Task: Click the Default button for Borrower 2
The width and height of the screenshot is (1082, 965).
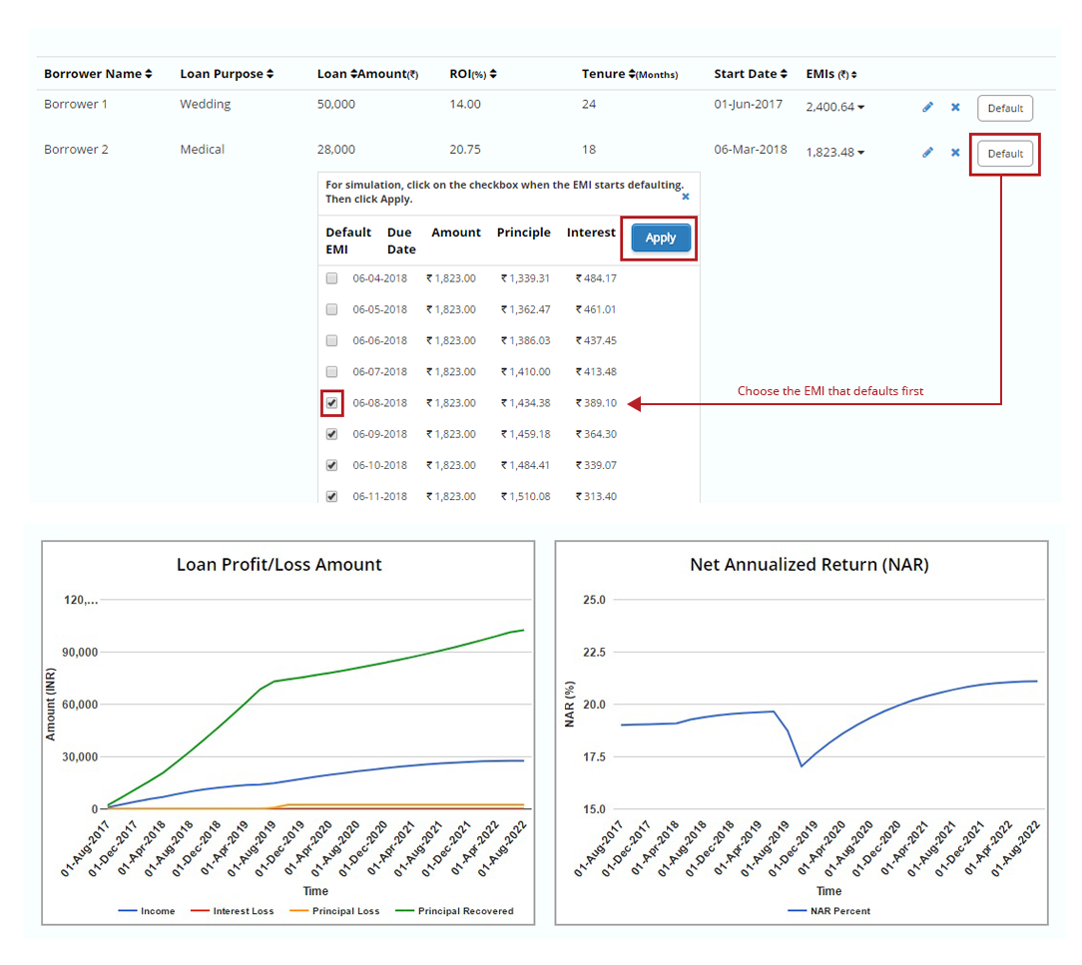Action: (1005, 154)
